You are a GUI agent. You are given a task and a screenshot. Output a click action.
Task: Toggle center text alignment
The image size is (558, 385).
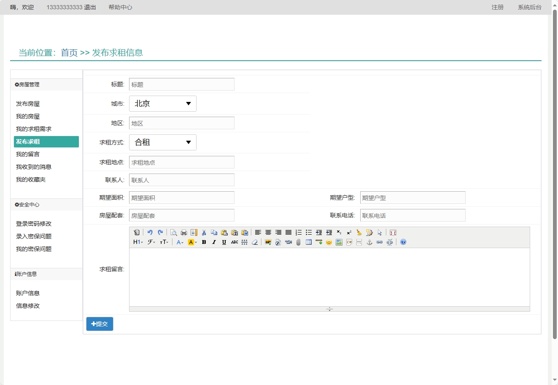(x=268, y=232)
